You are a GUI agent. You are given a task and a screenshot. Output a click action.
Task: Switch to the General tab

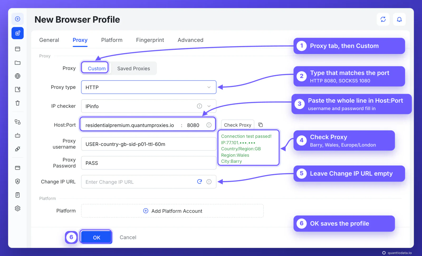click(49, 40)
